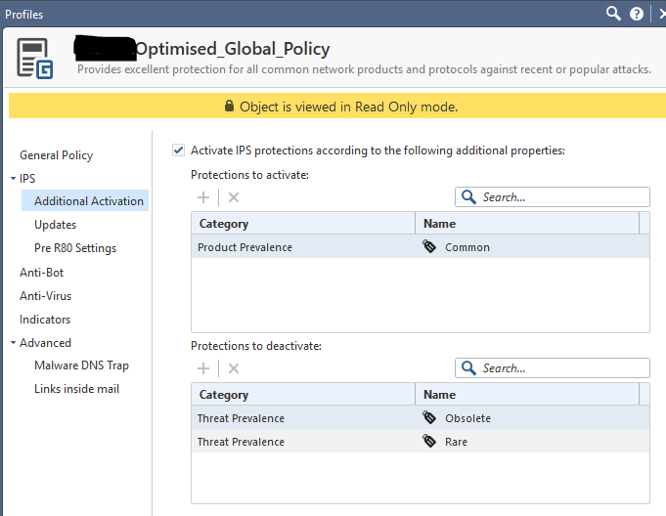Sort activate table by Category column
The width and height of the screenshot is (666, 516).
click(x=303, y=223)
